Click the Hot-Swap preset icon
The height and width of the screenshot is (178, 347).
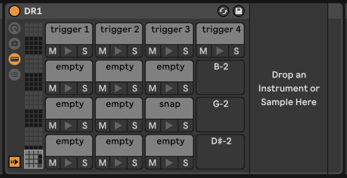[223, 11]
